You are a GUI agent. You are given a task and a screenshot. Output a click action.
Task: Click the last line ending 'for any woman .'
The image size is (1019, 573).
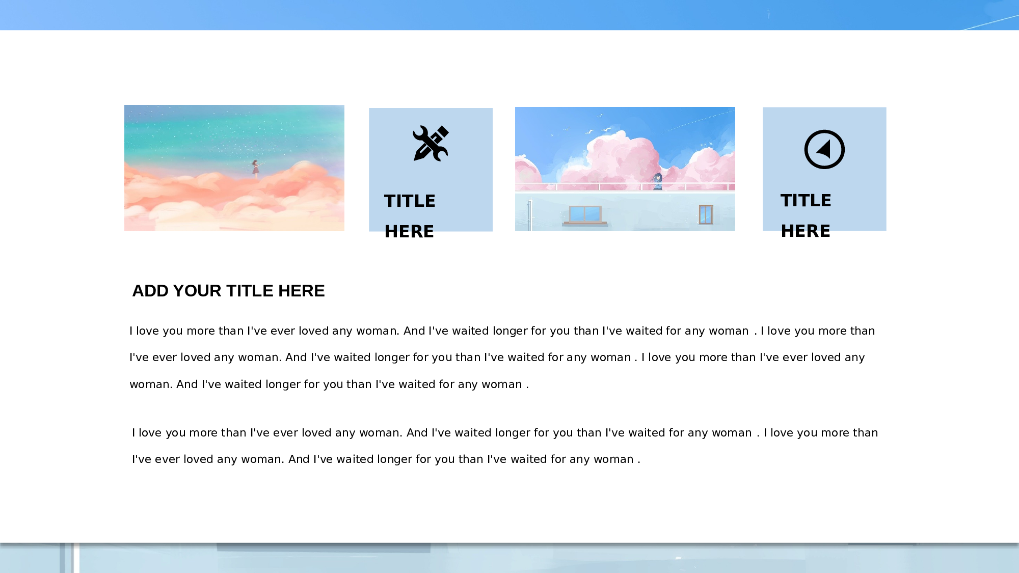coord(386,459)
